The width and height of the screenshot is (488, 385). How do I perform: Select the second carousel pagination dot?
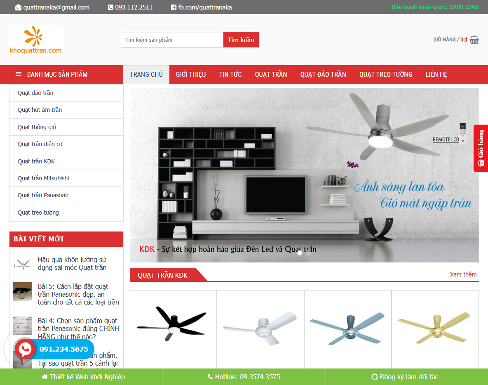coord(308,253)
